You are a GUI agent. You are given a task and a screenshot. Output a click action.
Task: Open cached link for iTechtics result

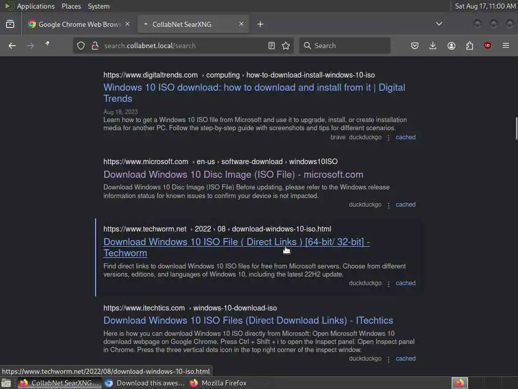[x=406, y=359]
